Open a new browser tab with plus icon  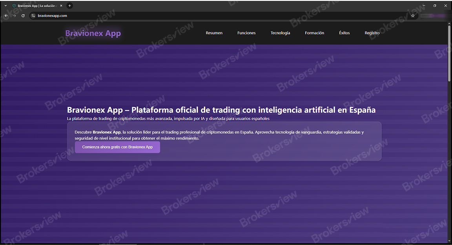point(69,5)
